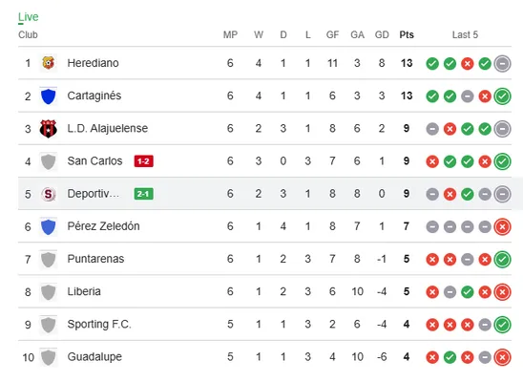523x382 pixels.
Task: Click the L.D. Alajuelense club crest
Action: click(x=49, y=128)
